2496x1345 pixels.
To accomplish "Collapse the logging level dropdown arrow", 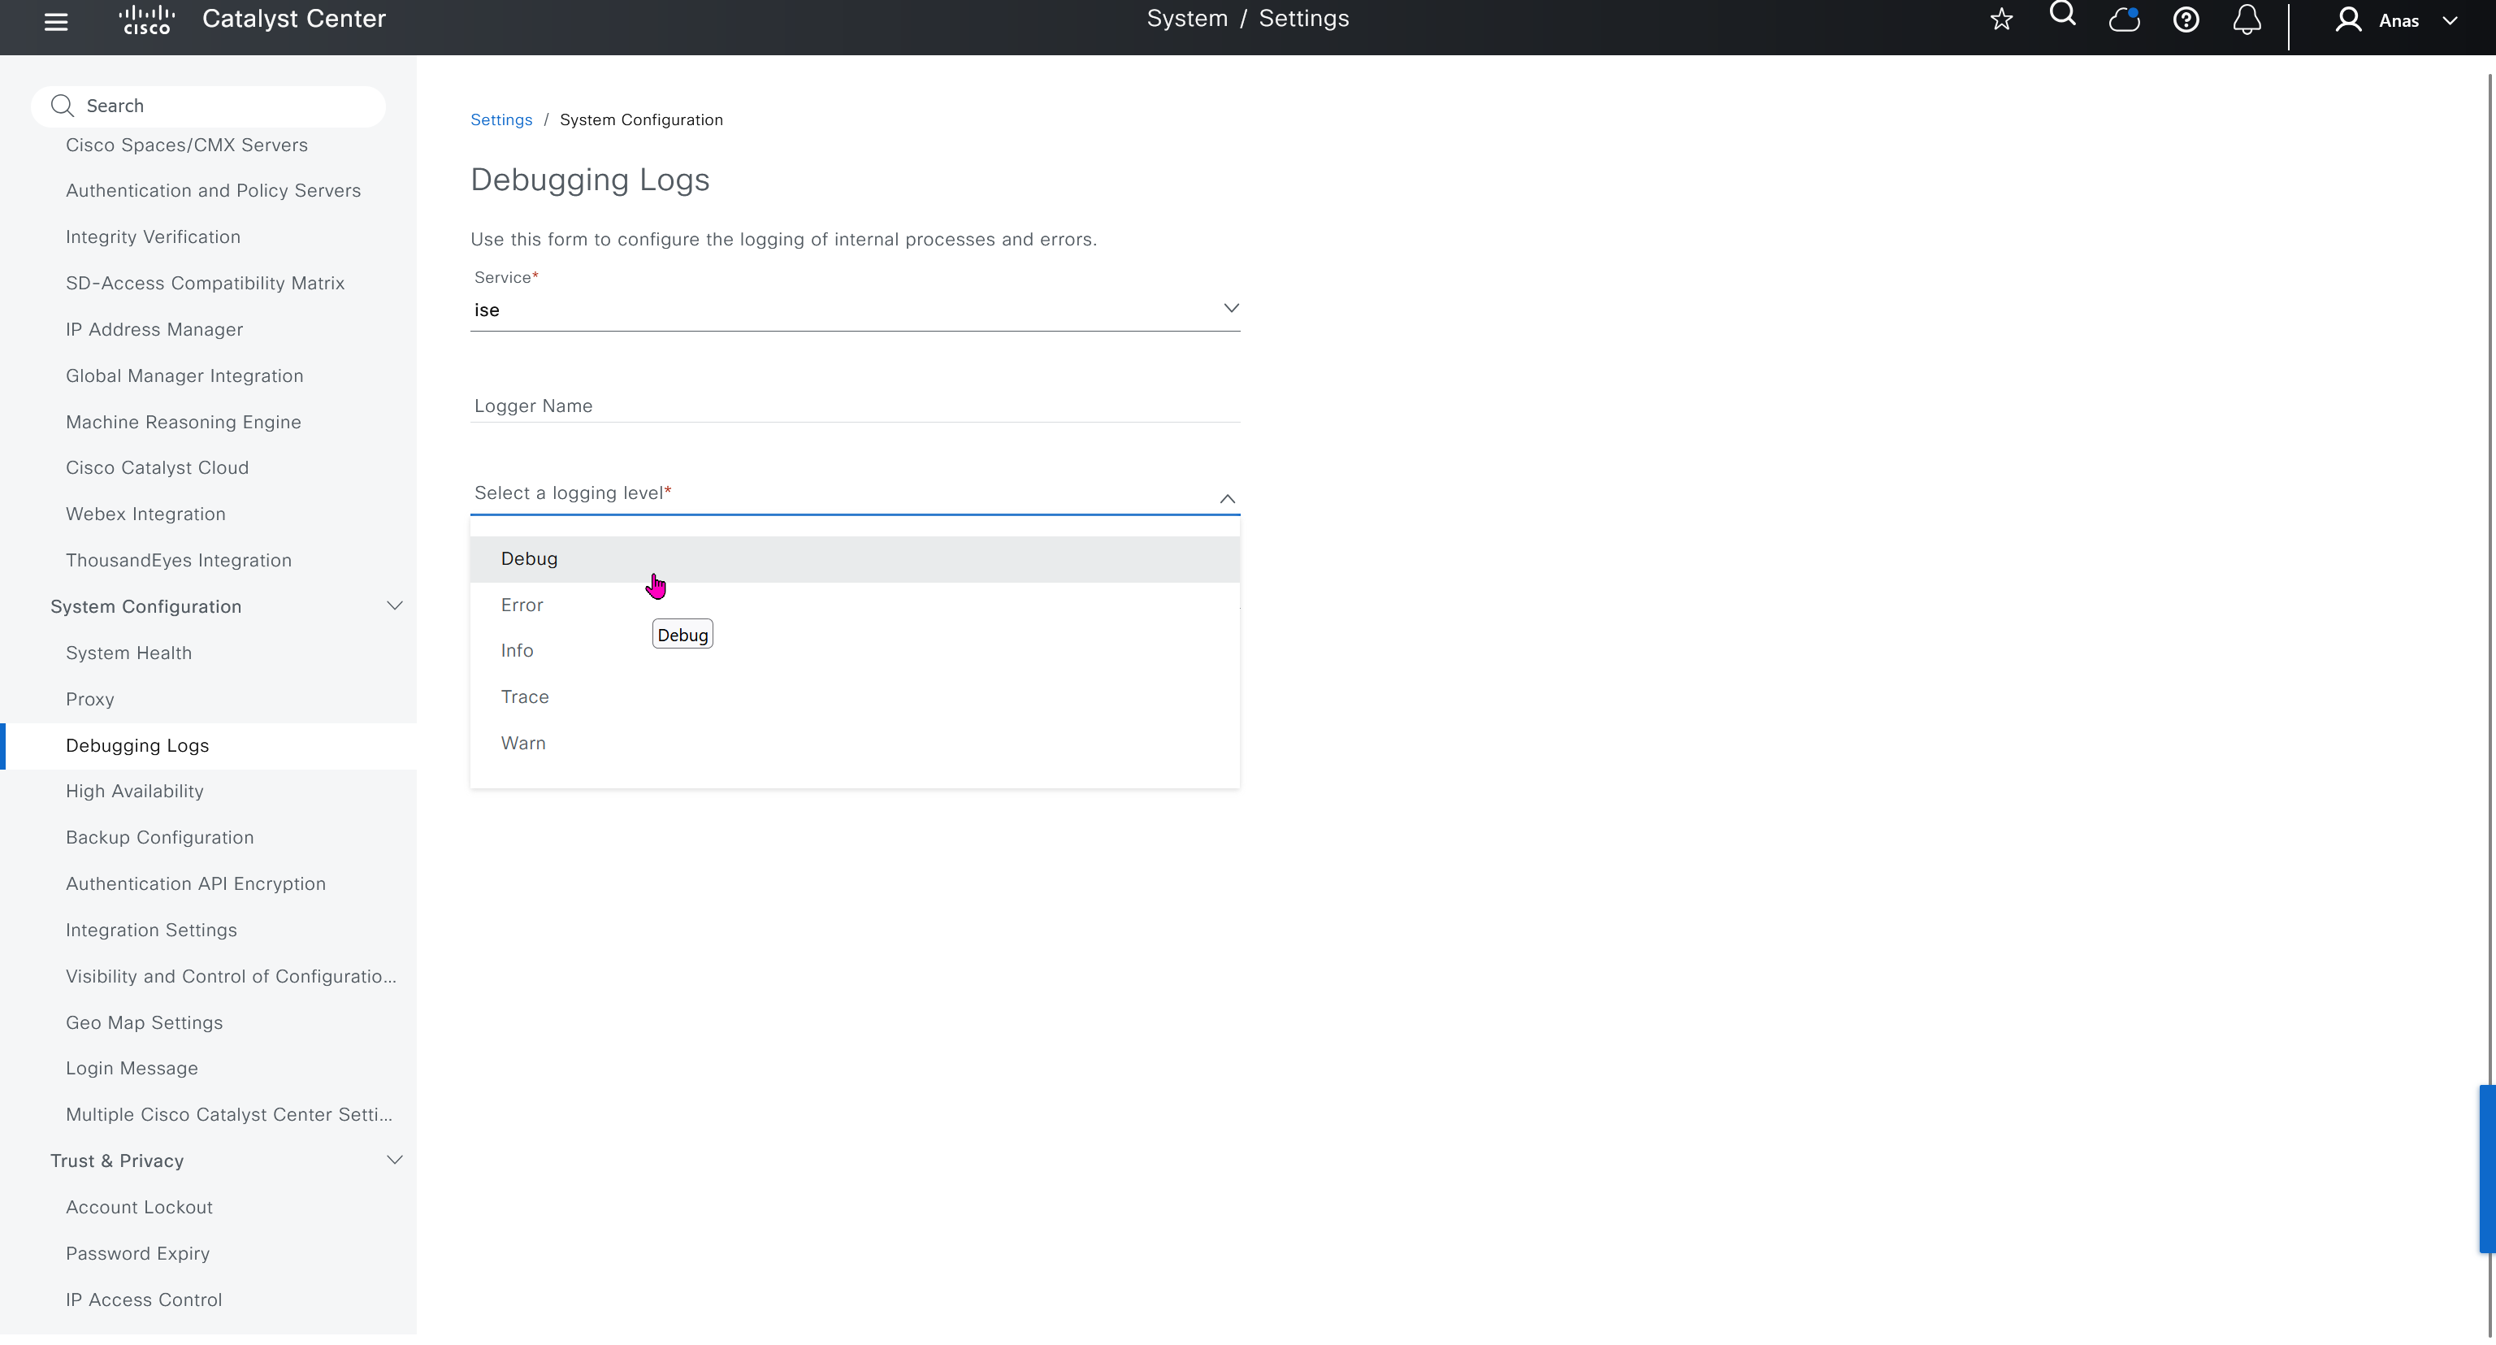I will point(1227,498).
